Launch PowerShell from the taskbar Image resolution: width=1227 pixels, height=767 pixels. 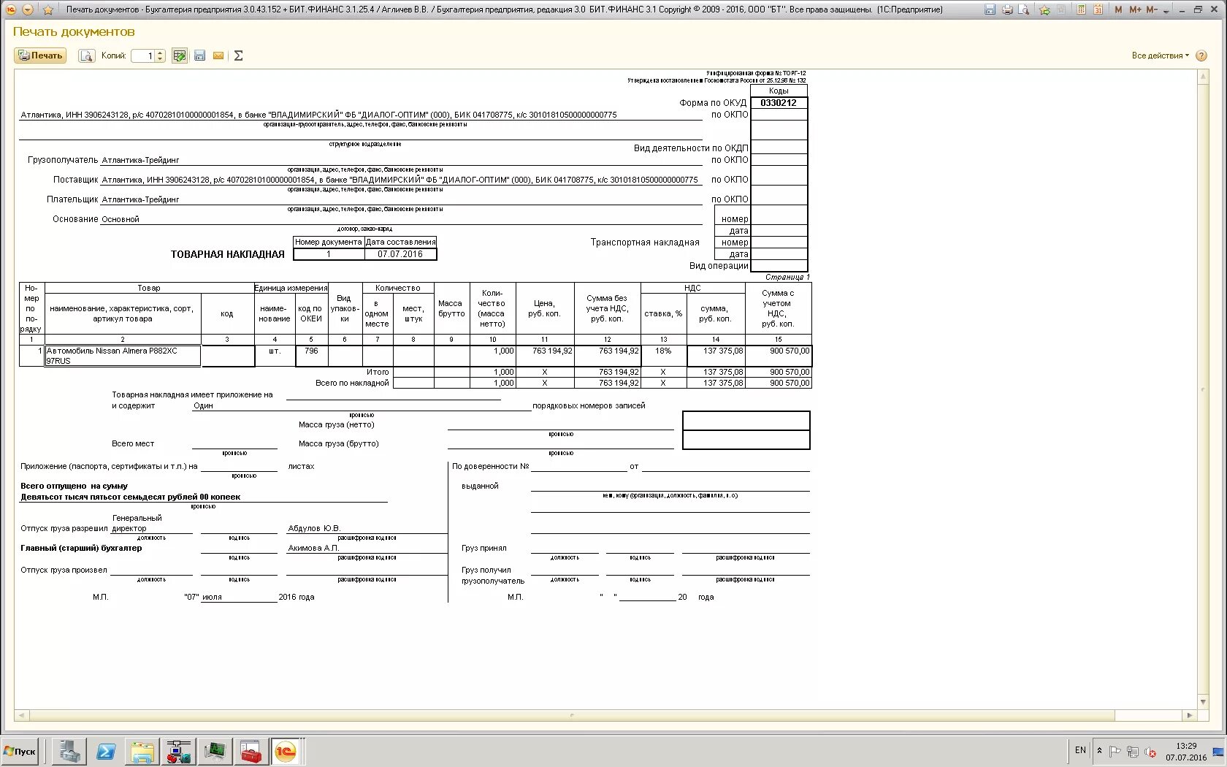point(106,751)
